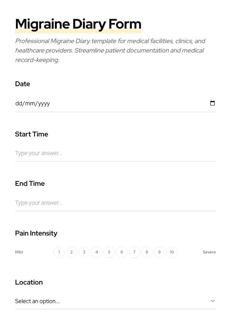Screen dimensions: 231x322
Task: Choose pain rating 7 on the scale
Action: point(134,252)
